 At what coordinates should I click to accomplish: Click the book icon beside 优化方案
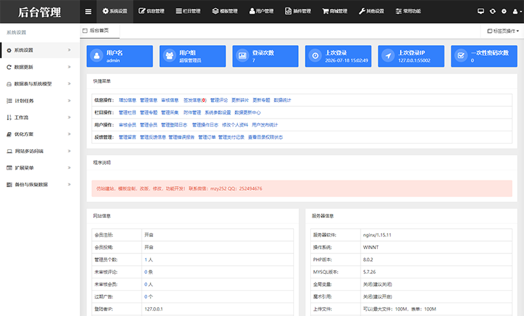[9, 134]
